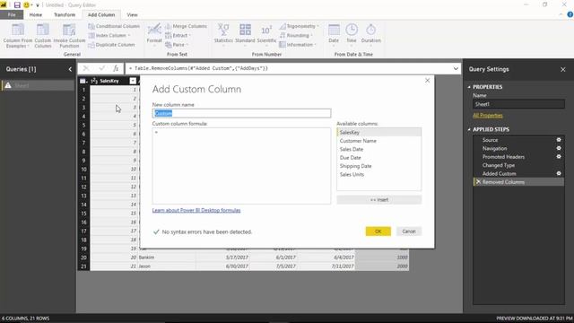Image resolution: width=574 pixels, height=323 pixels.
Task: Click the smiley feedback icon
Action: pos(26,5)
